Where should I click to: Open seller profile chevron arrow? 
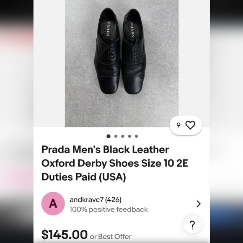tap(199, 204)
